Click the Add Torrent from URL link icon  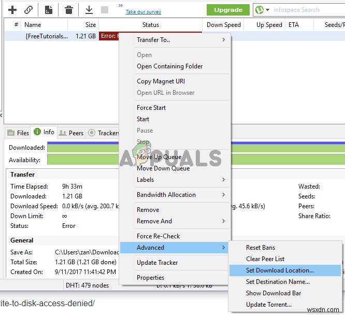tap(28, 10)
